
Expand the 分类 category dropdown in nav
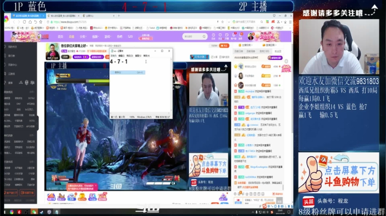83,36
